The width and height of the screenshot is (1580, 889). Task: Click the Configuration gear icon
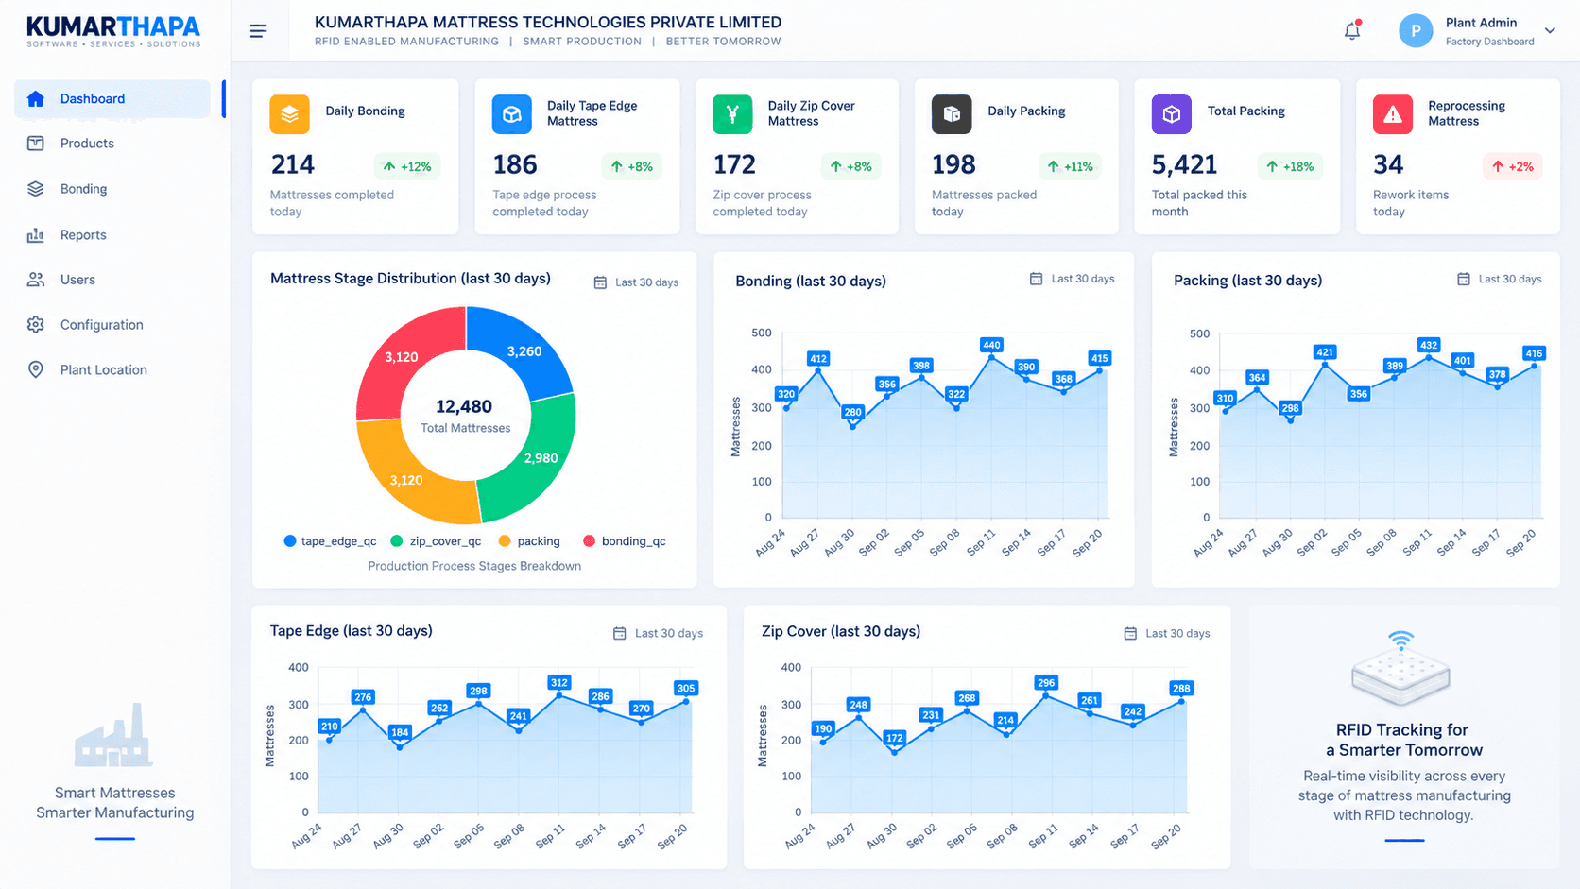(36, 325)
